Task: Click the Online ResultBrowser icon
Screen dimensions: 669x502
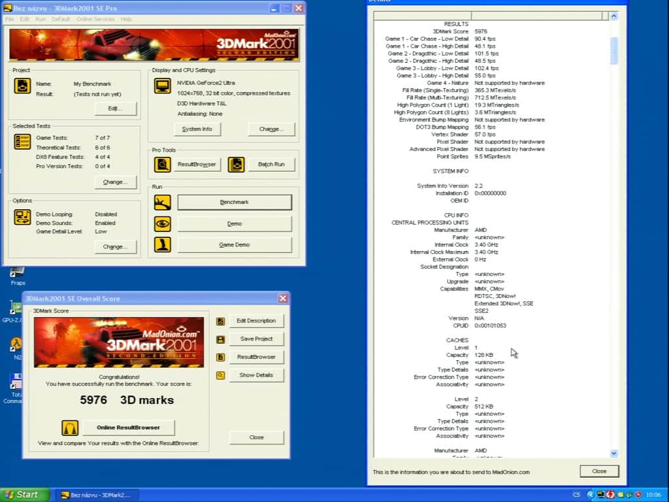Action: click(x=70, y=427)
